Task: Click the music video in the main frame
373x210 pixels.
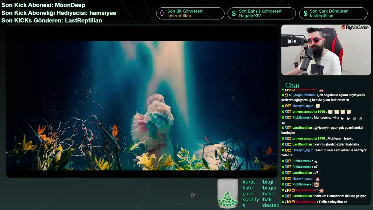Action: tap(142, 101)
